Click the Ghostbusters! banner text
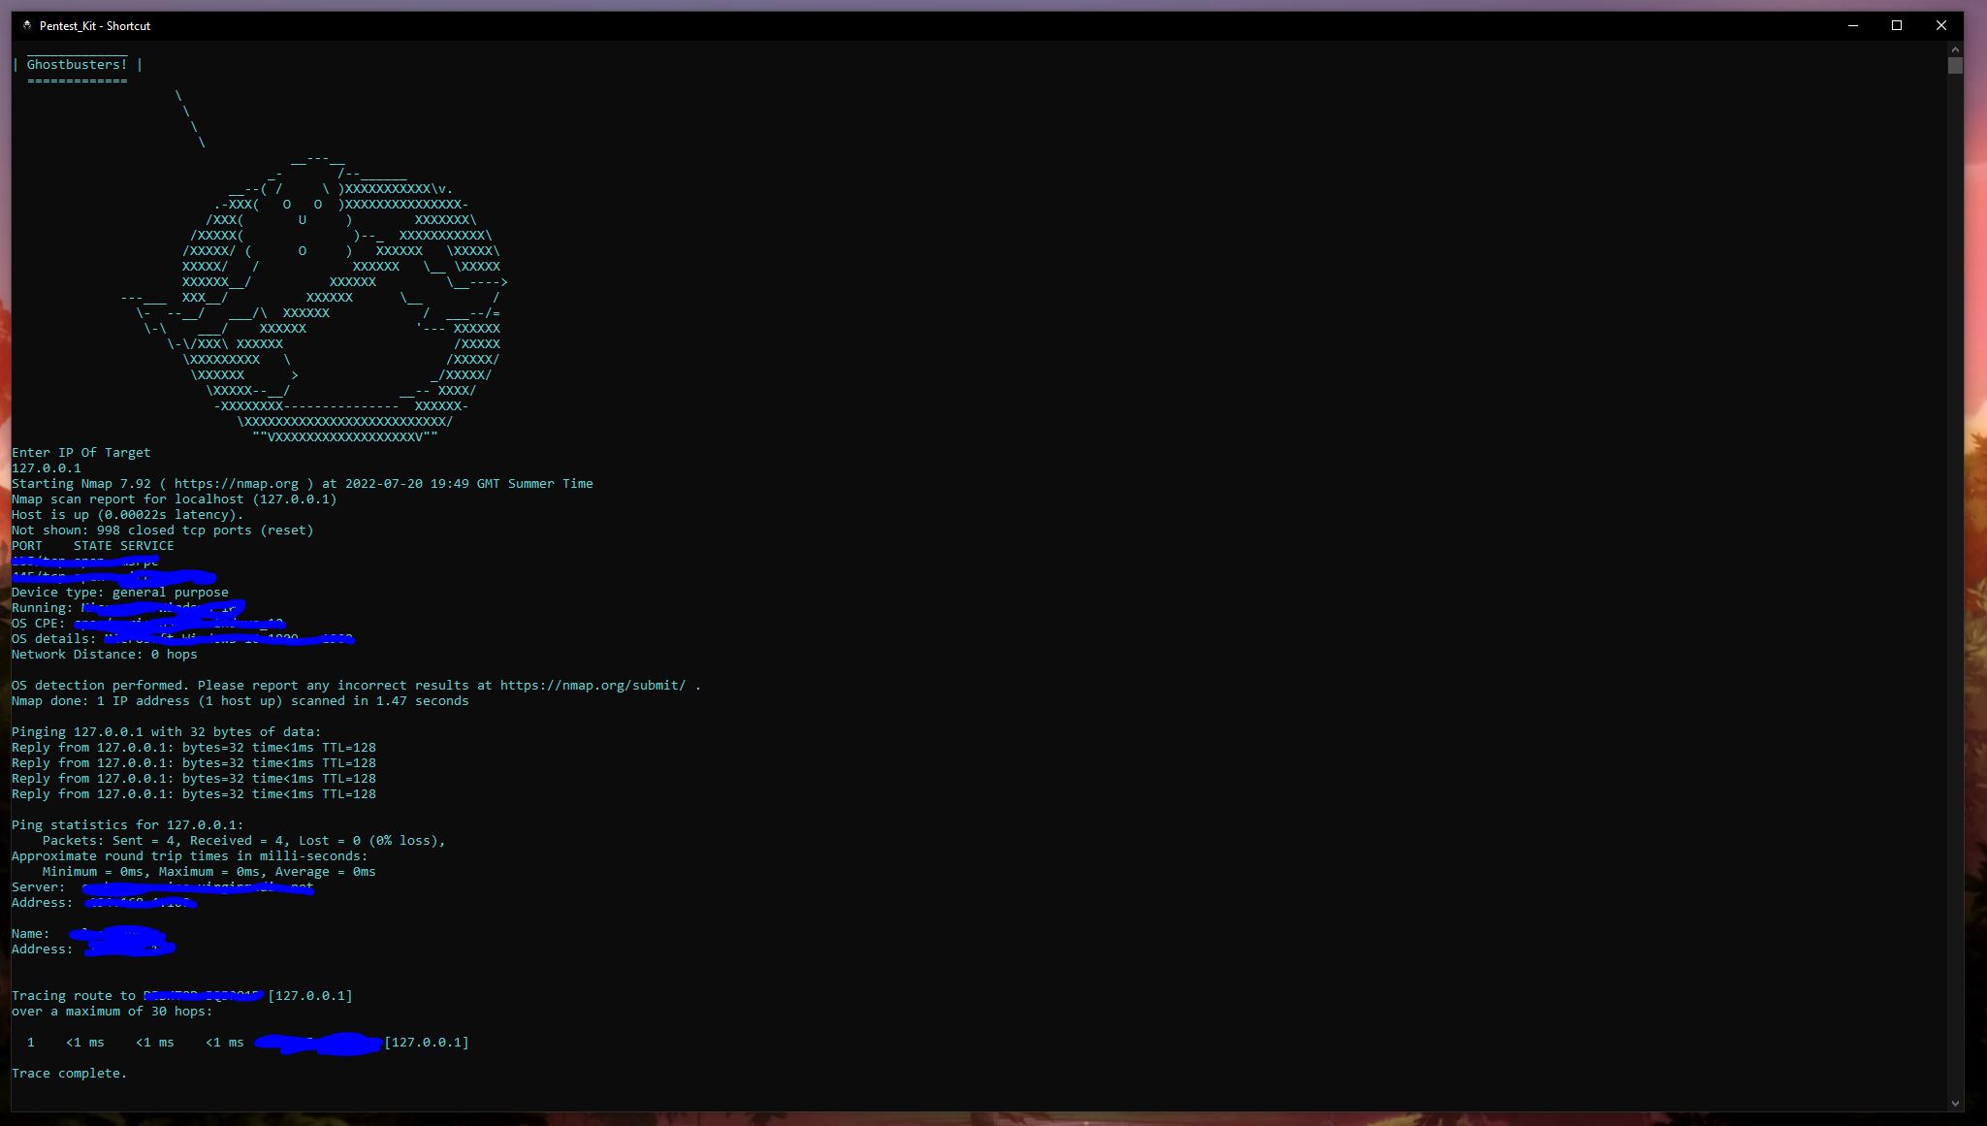This screenshot has height=1126, width=1987. pos(78,63)
